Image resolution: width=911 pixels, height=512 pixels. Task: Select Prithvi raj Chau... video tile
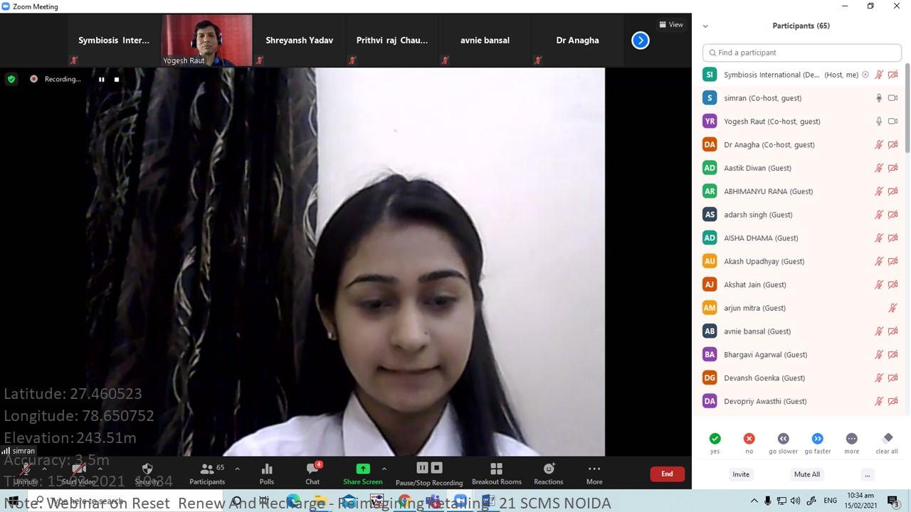click(x=392, y=41)
